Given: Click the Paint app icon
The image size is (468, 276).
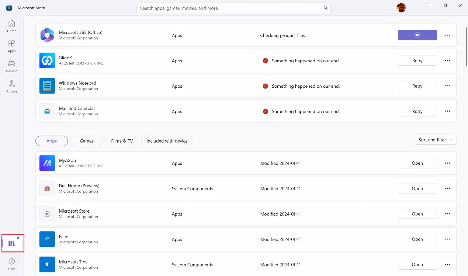Looking at the screenshot, I should click(x=47, y=239).
